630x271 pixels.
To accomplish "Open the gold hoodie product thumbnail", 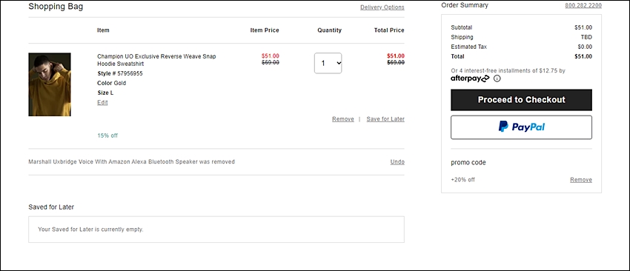I will click(50, 84).
